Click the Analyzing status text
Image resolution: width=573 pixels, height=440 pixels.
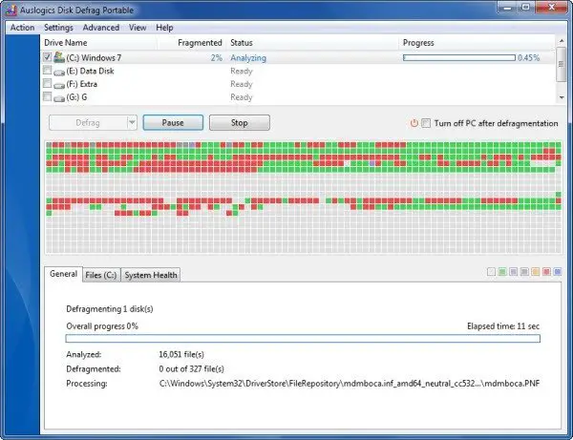tap(248, 57)
